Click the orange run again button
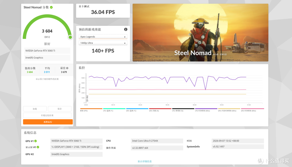The image size is (292, 167). click(48, 122)
